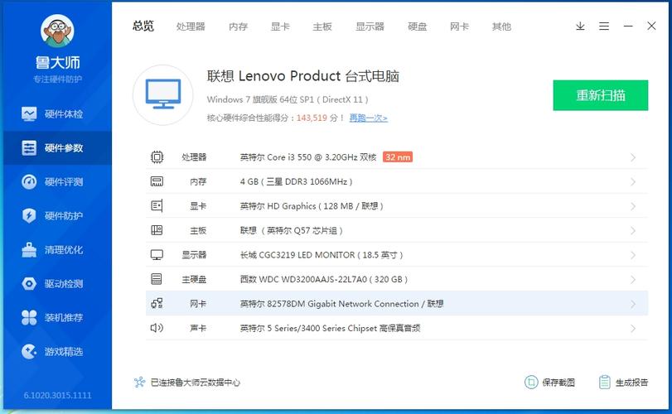This screenshot has width=672, height=414.
Task: Expand the 显卡 row chevron
Action: click(x=633, y=206)
